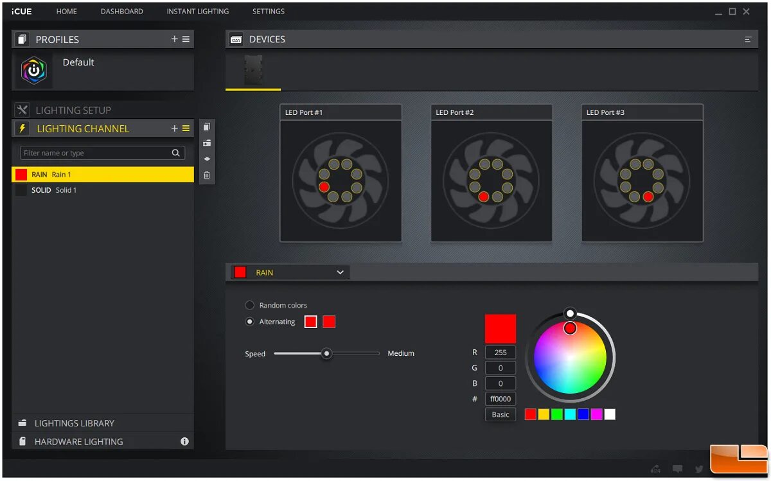Open the Lightings Library section
Viewport: 771px width, 481px height.
click(103, 423)
